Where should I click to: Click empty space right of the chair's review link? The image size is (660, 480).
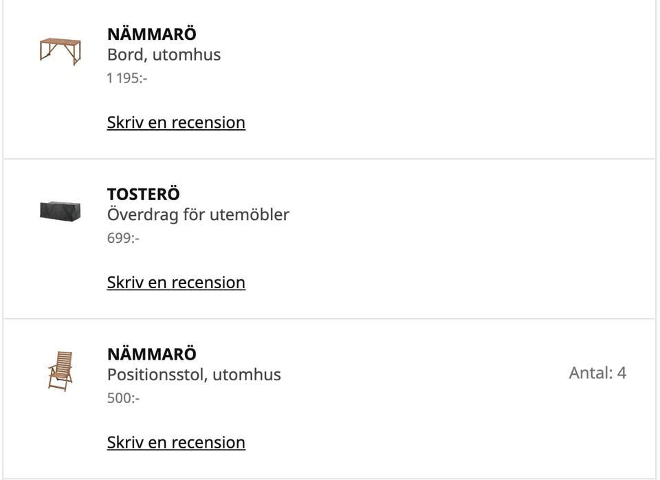447,443
